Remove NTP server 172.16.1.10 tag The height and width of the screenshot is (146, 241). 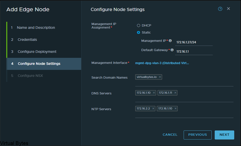point(176,108)
